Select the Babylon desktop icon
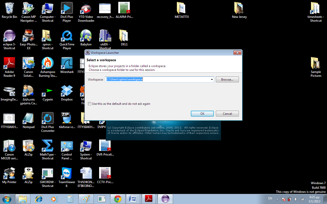The width and height of the screenshot is (327, 204). 86,38
